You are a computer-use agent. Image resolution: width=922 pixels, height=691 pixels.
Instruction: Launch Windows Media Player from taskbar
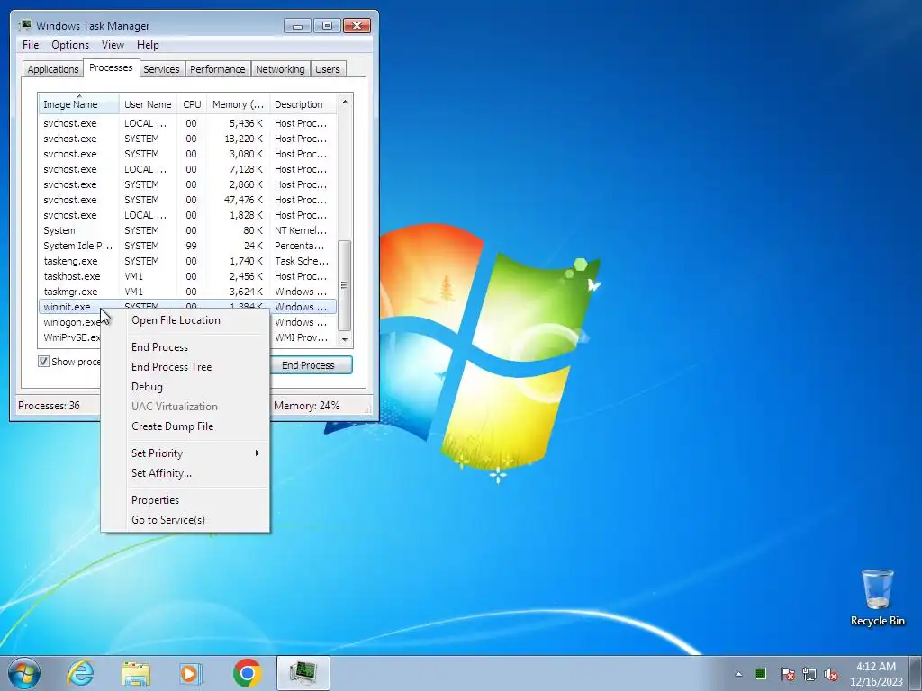pyautogui.click(x=191, y=673)
